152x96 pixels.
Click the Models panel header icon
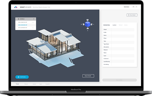18,19
